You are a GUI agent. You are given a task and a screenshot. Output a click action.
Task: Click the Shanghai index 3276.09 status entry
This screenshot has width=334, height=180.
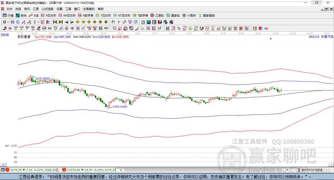(x=32, y=170)
